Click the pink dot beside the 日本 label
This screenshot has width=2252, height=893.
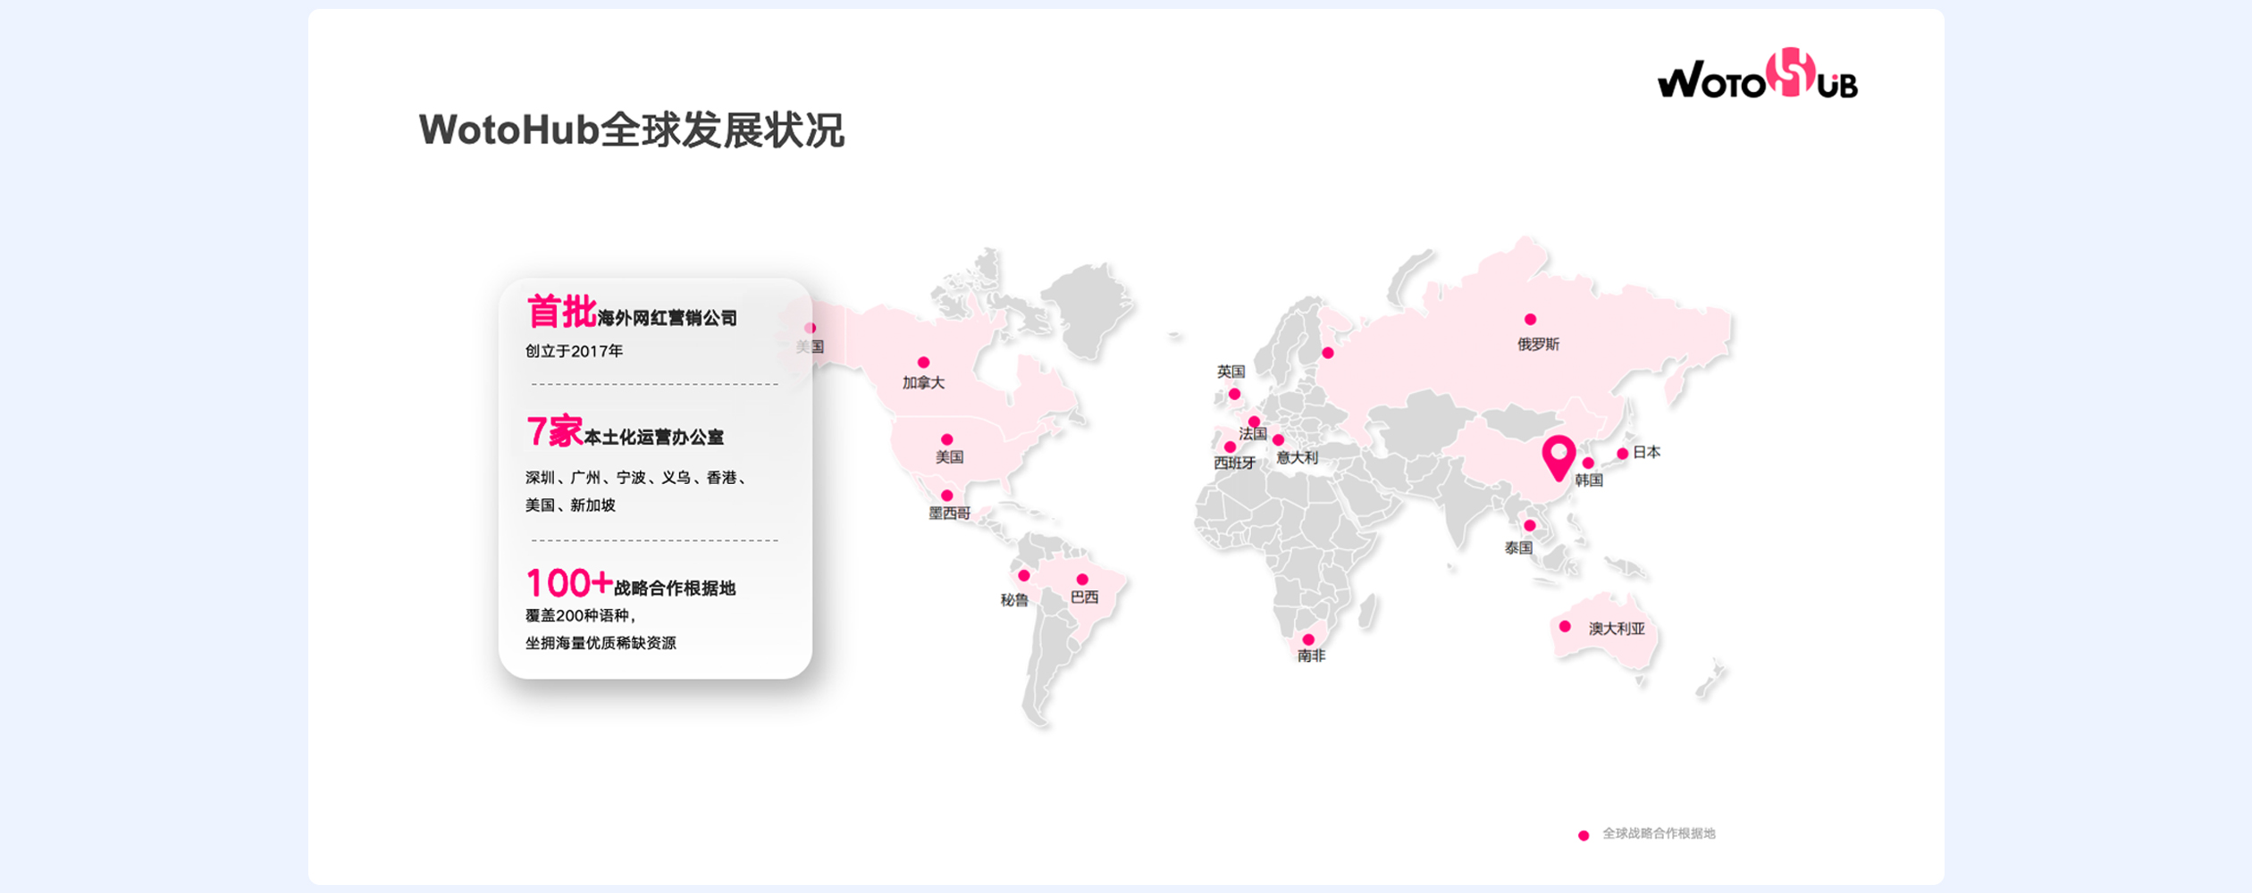point(1623,454)
